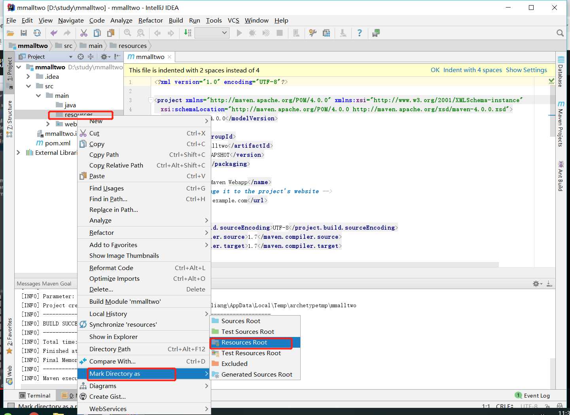Click the Save All toolbar icon
The image size is (570, 415).
tap(24, 33)
